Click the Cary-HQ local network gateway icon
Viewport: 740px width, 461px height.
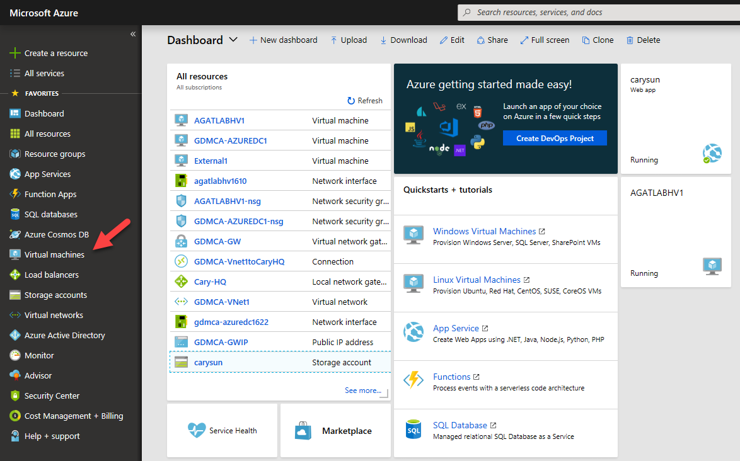182,282
